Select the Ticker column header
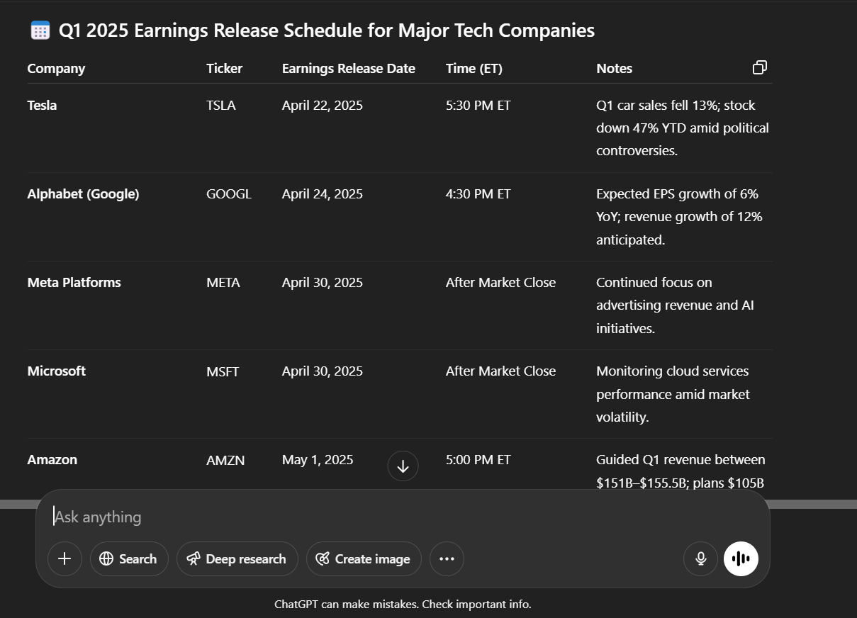857x618 pixels. pyautogui.click(x=224, y=69)
